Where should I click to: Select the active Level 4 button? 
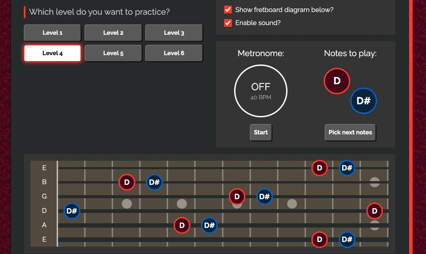click(52, 53)
